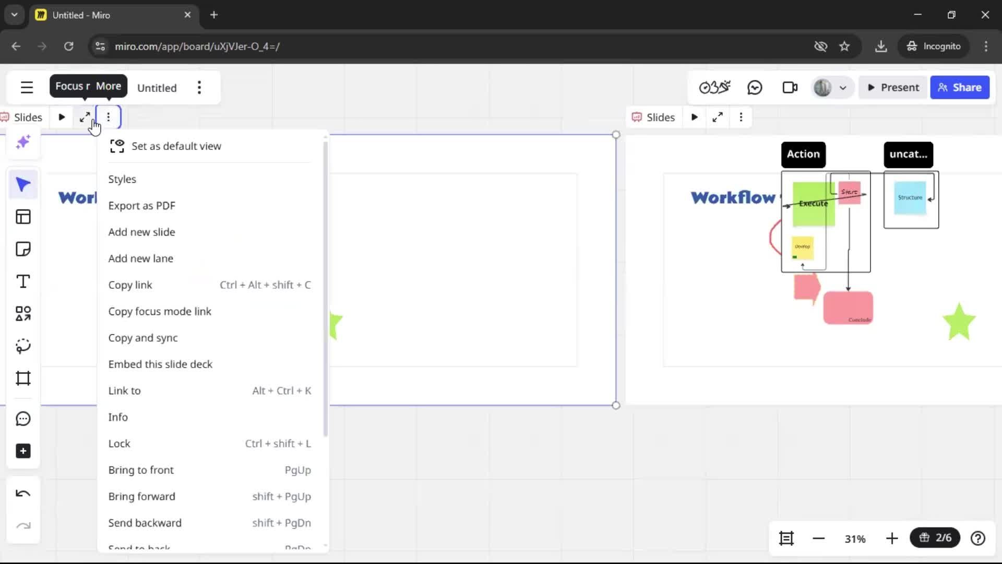Choose Add new lane
The width and height of the screenshot is (1002, 564).
(x=210, y=258)
